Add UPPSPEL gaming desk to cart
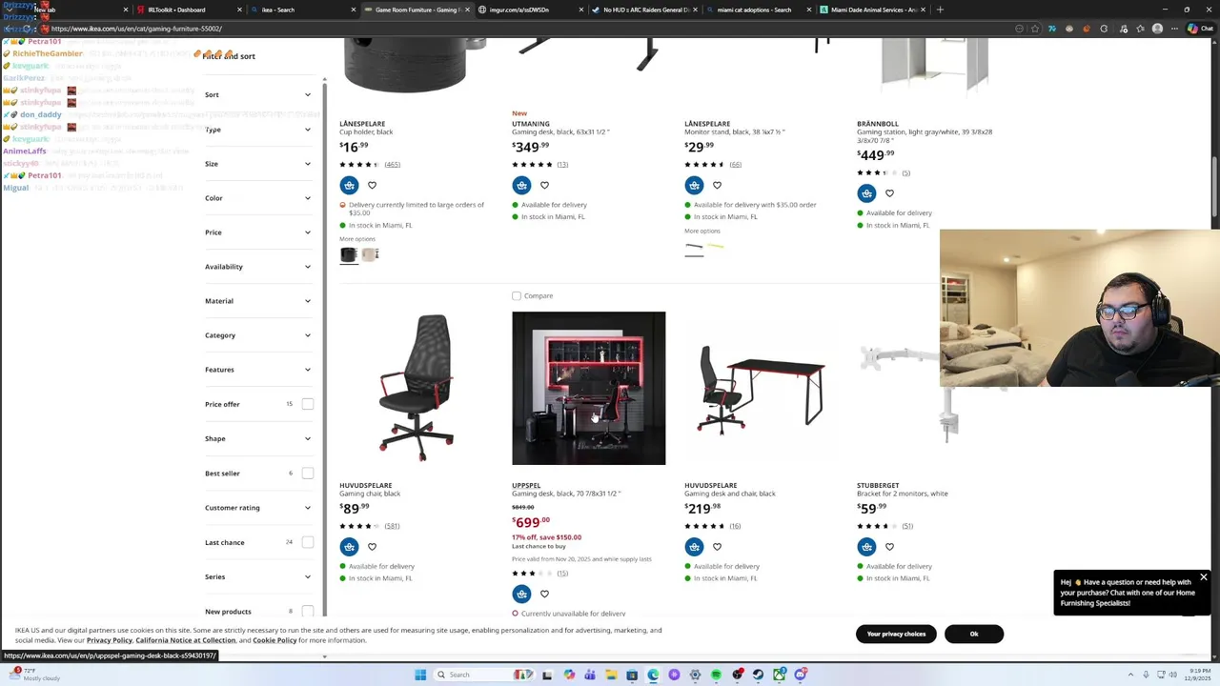 pyautogui.click(x=521, y=594)
